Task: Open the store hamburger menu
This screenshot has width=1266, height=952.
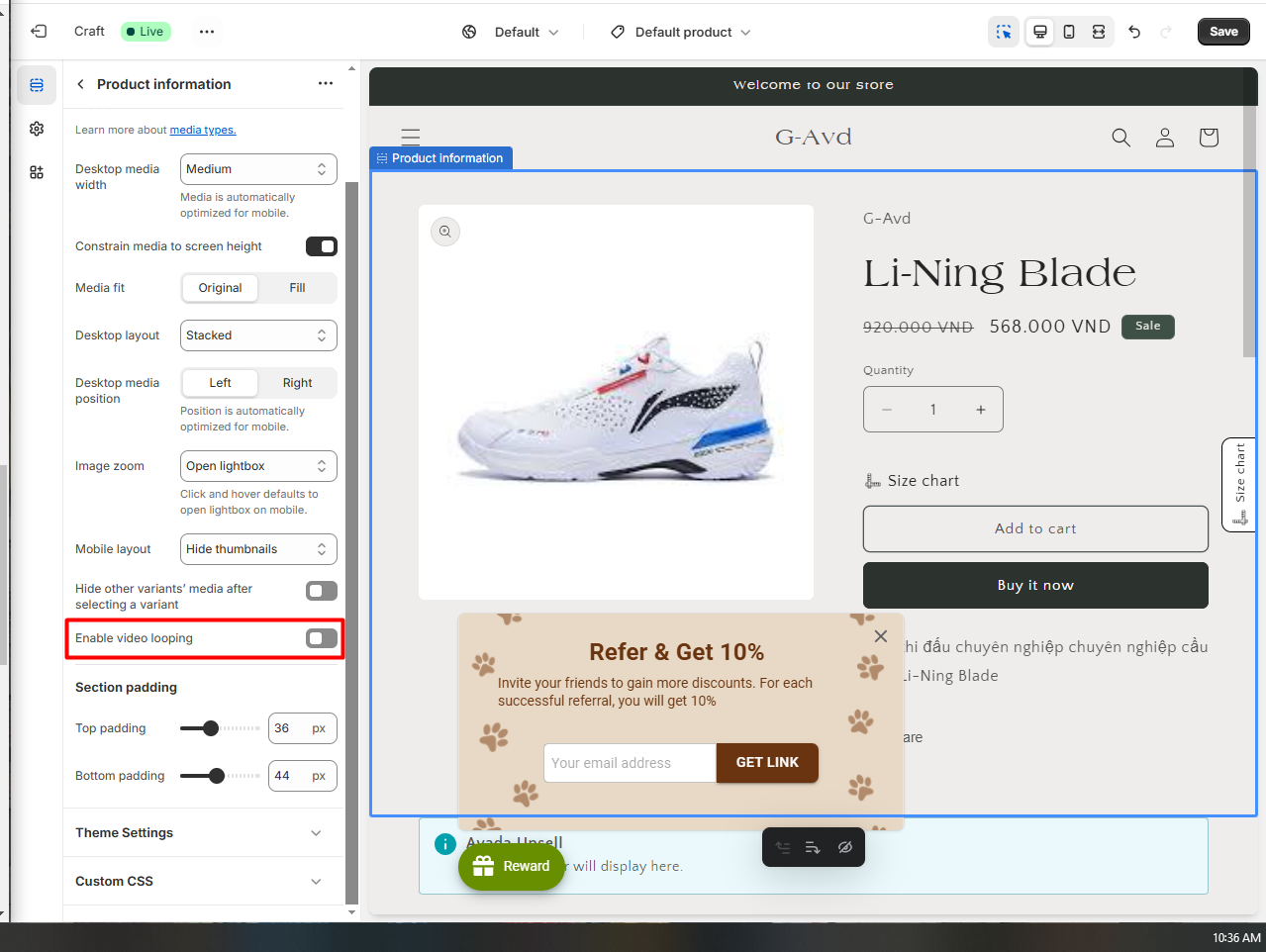Action: click(411, 137)
